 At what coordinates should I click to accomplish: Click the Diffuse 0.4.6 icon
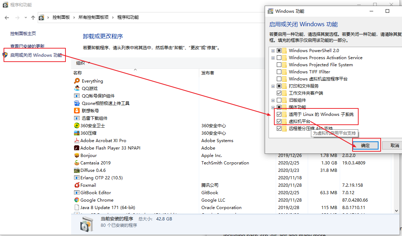click(x=76, y=170)
